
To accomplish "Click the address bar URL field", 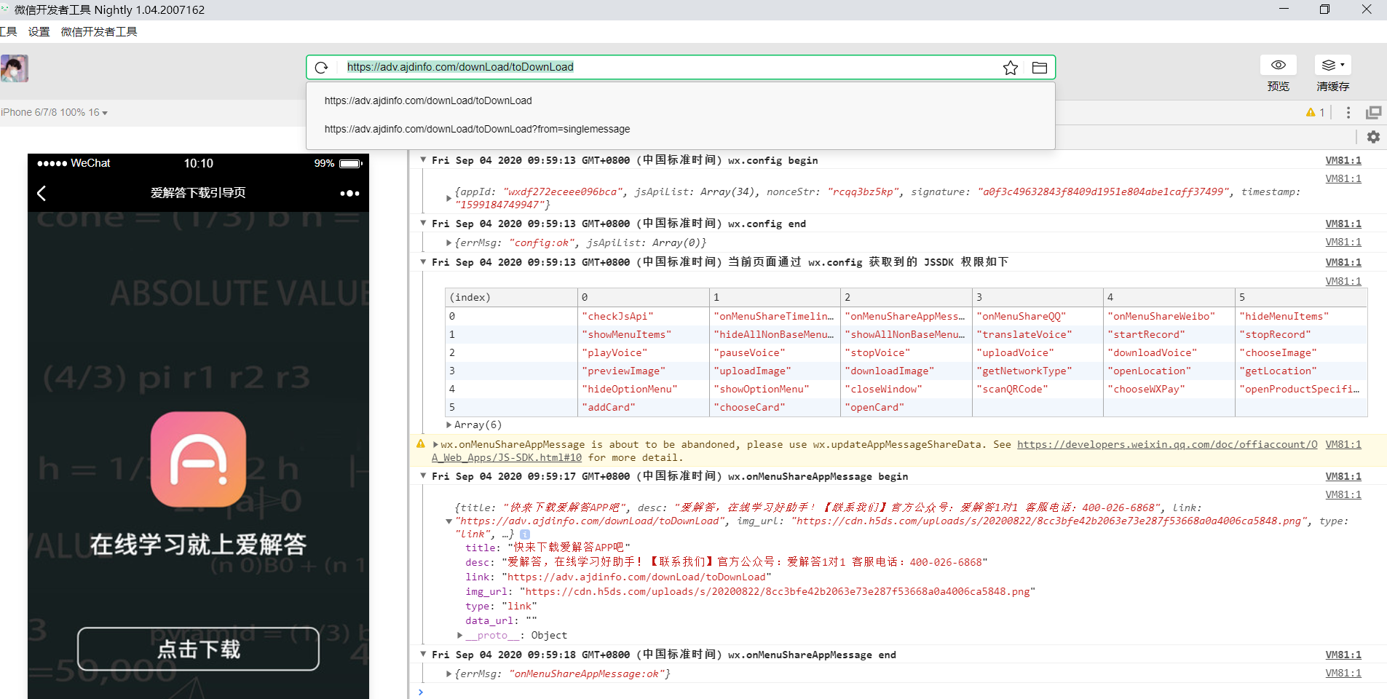I will click(x=670, y=67).
